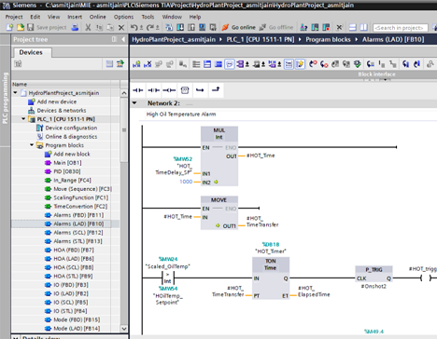The height and width of the screenshot is (339, 437).
Task: Click the Split editor vertically icon
Action: tap(363, 27)
